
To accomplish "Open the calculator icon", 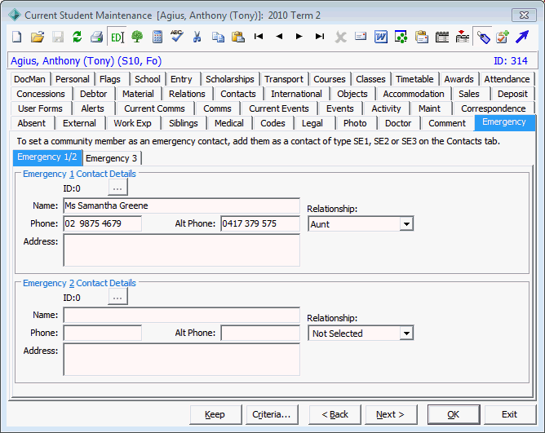I will tap(157, 37).
